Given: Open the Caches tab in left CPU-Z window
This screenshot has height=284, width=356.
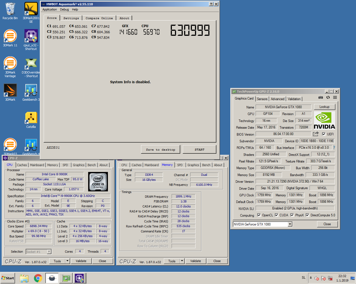Looking at the screenshot, I should 22,165.
